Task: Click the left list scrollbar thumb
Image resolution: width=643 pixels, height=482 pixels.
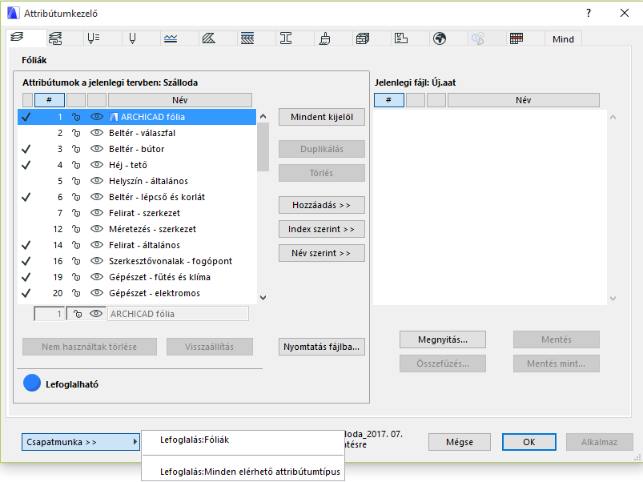Action: 263,147
